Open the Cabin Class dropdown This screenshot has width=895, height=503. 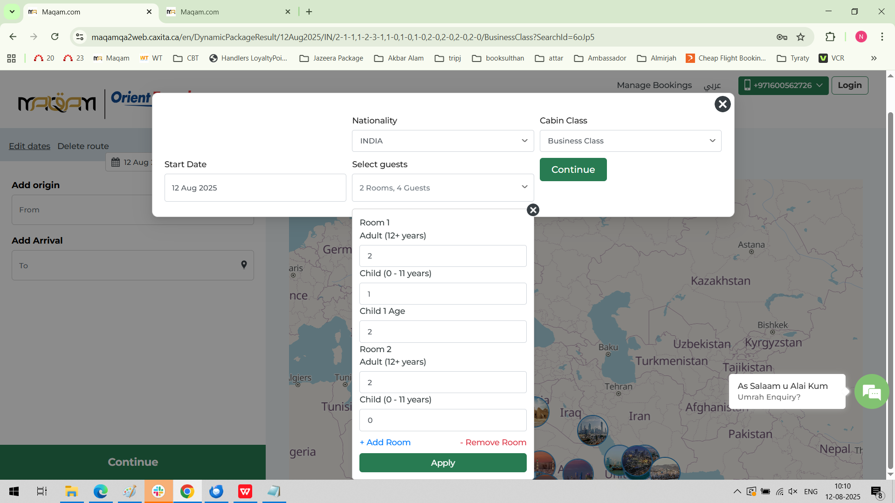[x=630, y=141]
